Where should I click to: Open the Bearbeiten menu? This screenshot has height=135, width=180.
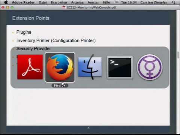tap(59, 2)
